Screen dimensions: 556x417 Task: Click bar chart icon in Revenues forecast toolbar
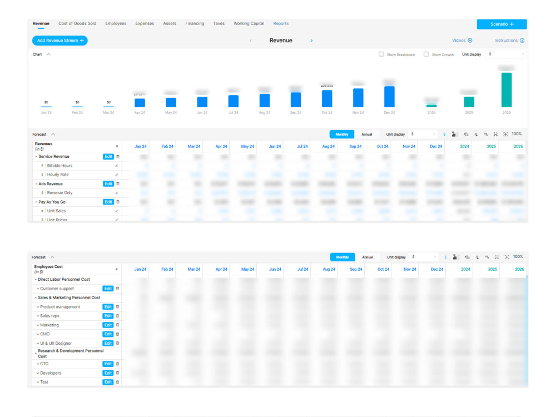click(x=455, y=134)
